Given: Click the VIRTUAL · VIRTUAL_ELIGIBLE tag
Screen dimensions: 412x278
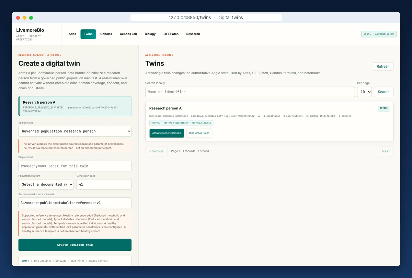Looking at the screenshot, I should (181, 123).
